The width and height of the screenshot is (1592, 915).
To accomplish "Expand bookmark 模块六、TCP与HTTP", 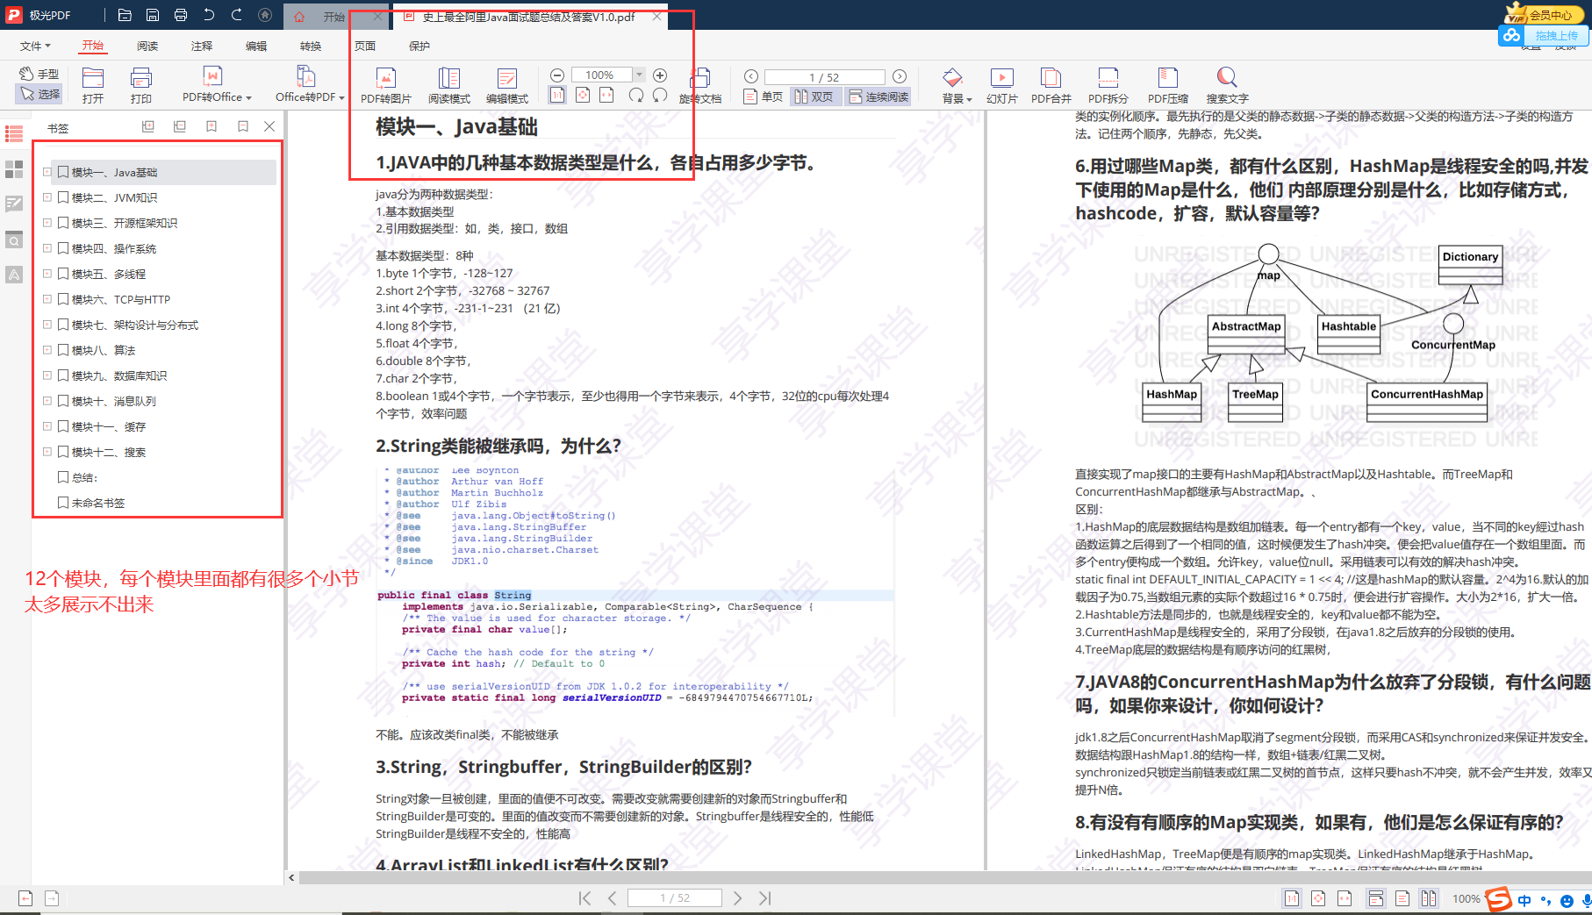I will (x=47, y=299).
